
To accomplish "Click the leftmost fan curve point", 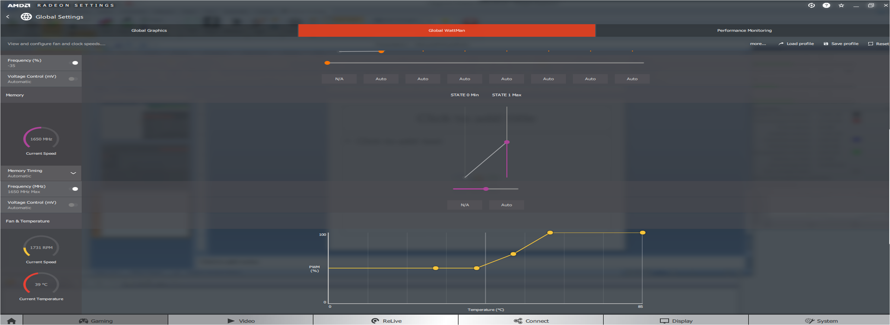I will pyautogui.click(x=436, y=268).
